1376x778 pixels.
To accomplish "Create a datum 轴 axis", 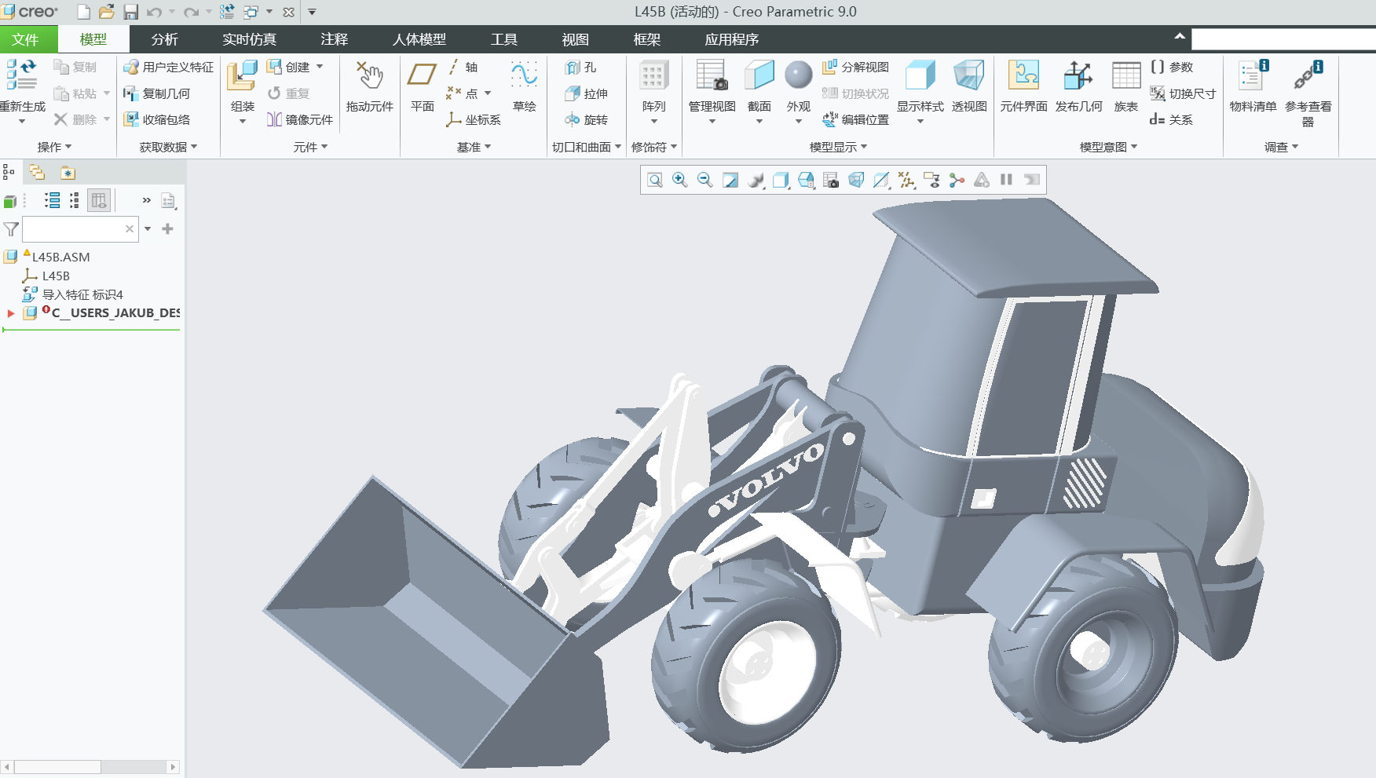I will (463, 68).
